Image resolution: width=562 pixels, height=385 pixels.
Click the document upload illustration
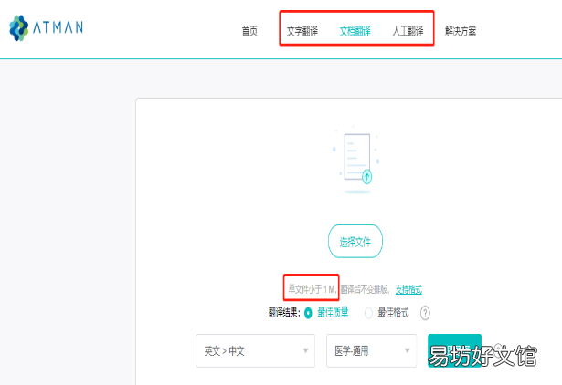point(356,160)
